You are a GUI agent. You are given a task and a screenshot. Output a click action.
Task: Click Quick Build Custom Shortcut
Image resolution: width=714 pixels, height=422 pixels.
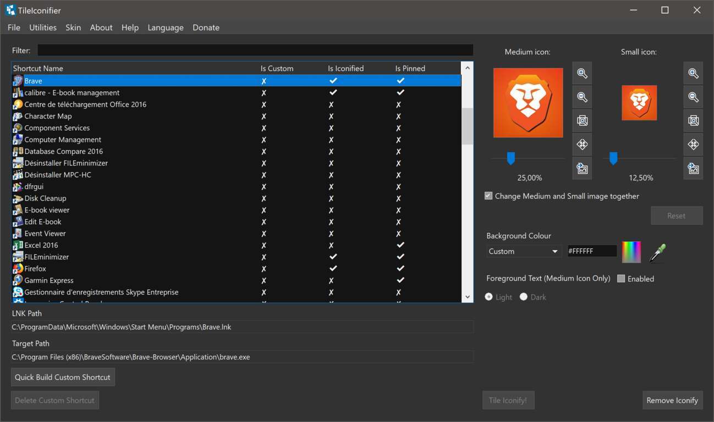pyautogui.click(x=63, y=377)
